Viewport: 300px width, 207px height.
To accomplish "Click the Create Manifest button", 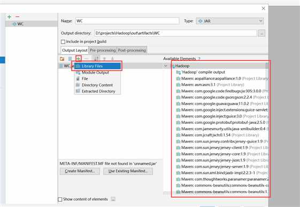I will tap(80, 171).
